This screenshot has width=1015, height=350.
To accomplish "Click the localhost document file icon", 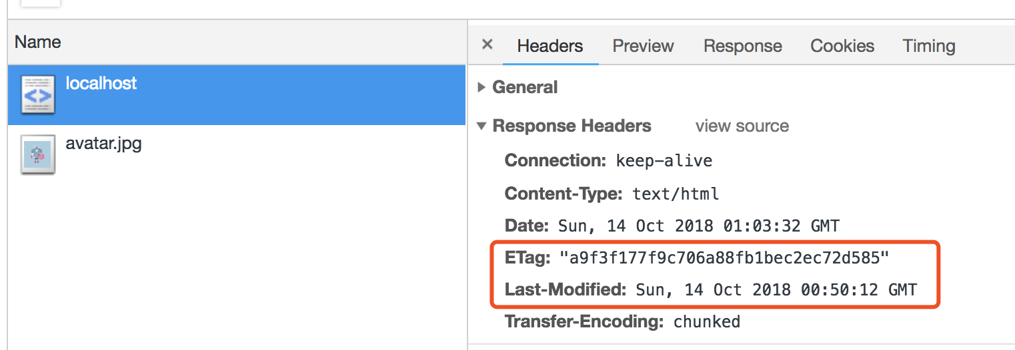I will (38, 94).
